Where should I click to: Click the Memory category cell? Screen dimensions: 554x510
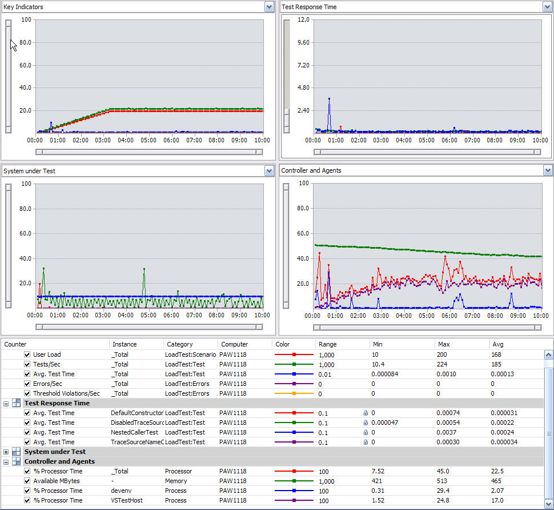176,481
